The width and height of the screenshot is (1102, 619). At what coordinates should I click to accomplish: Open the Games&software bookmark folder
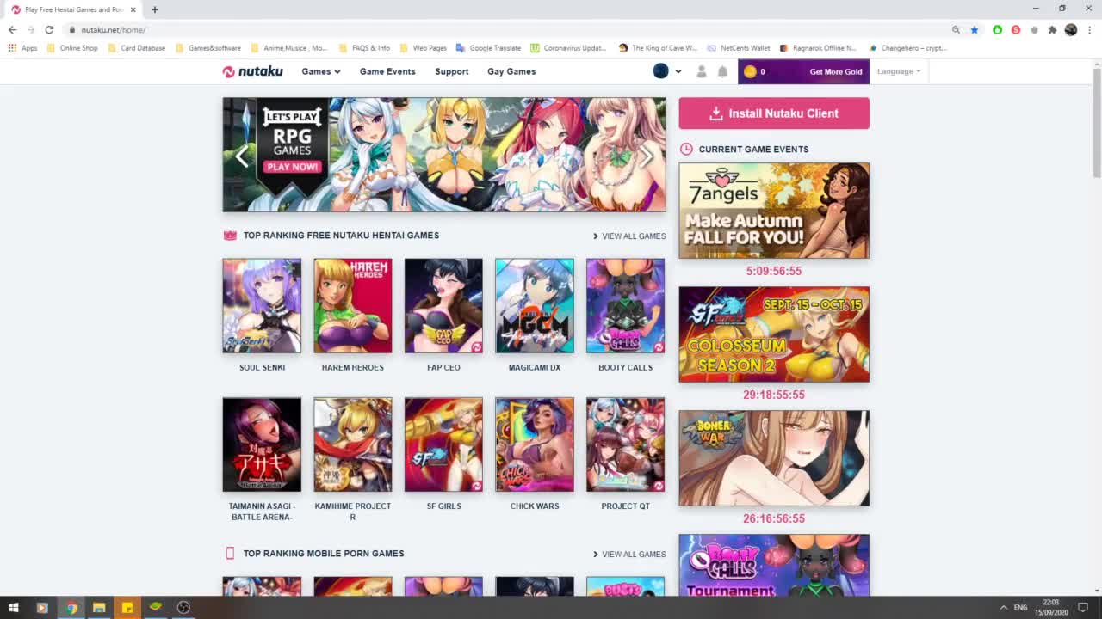(208, 48)
